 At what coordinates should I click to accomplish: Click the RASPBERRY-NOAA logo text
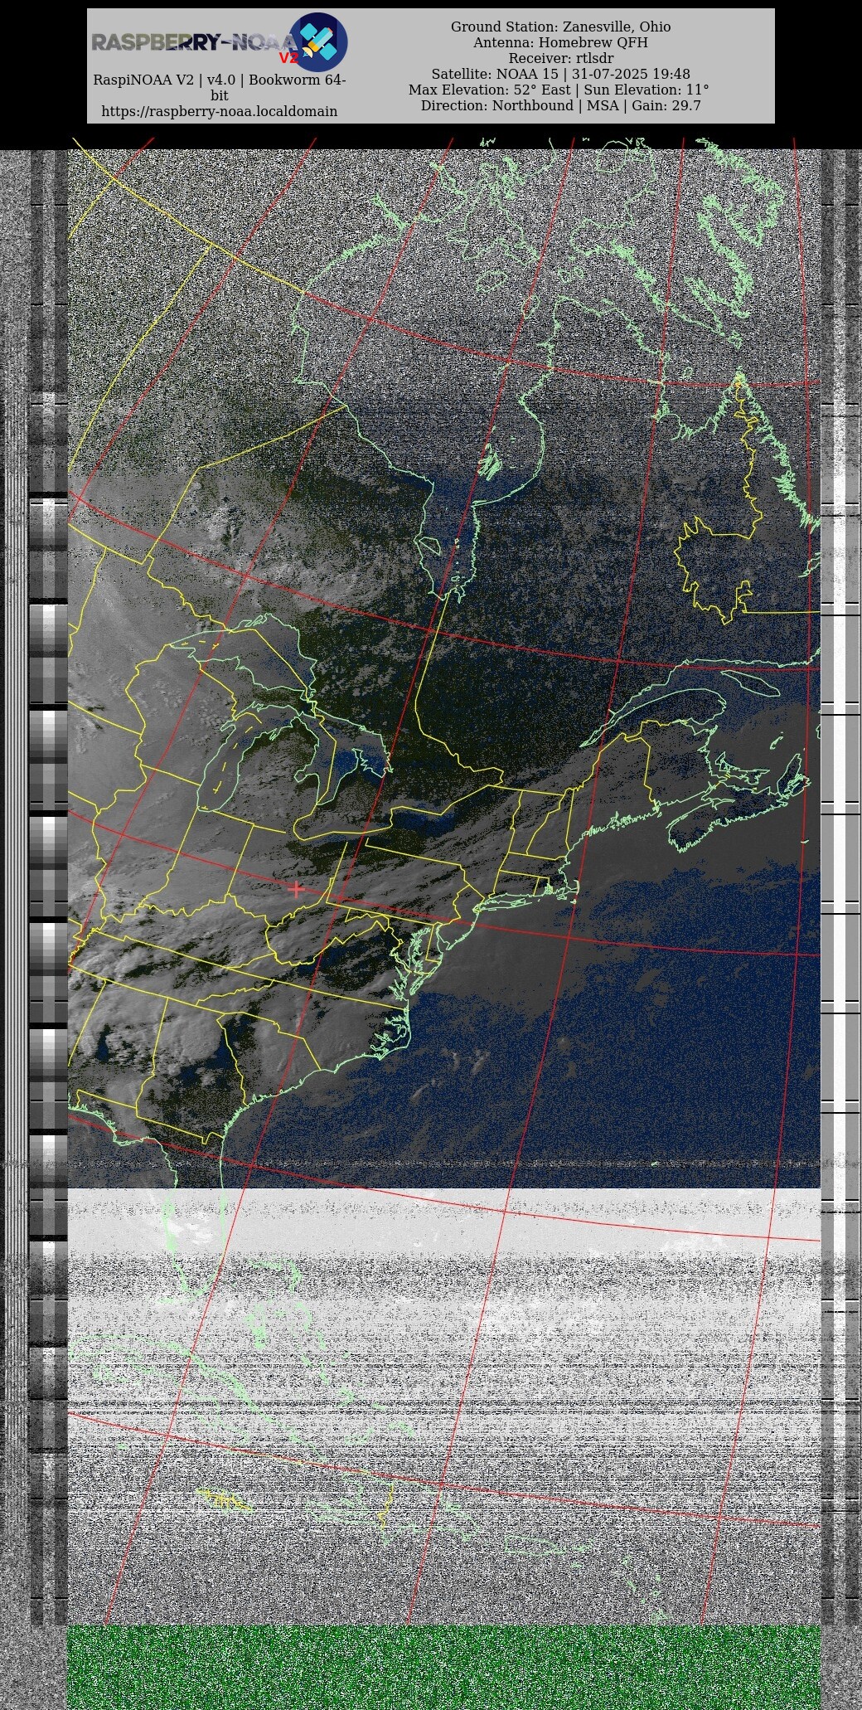pos(192,41)
